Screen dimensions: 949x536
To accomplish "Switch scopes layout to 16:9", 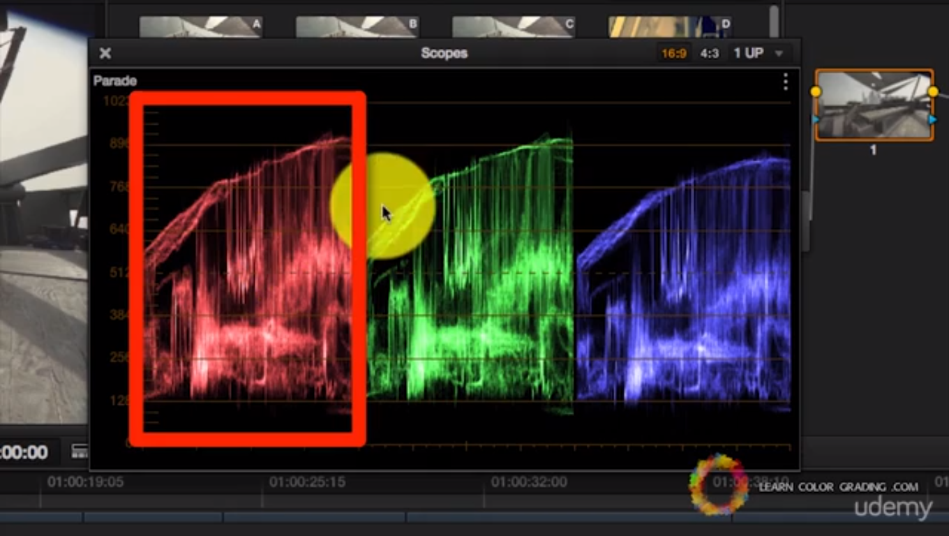I will coord(673,53).
